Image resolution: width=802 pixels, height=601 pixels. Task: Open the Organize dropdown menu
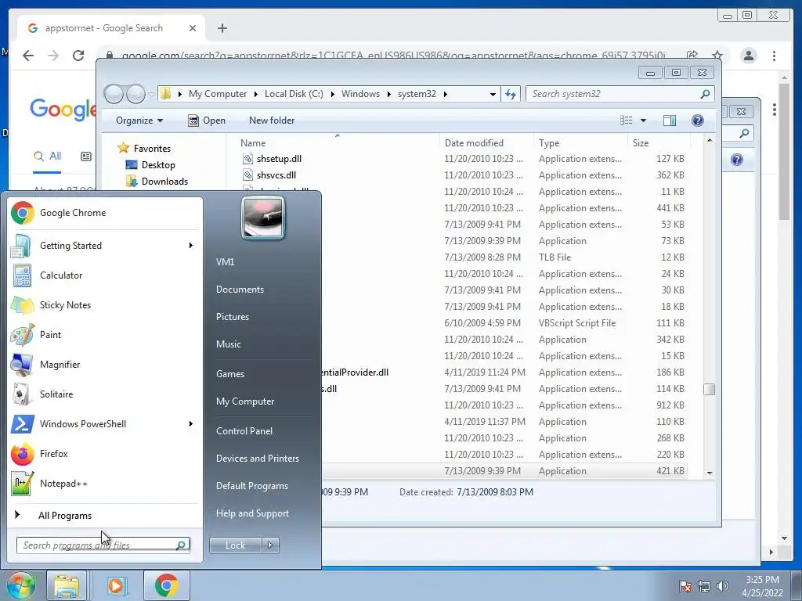click(139, 121)
